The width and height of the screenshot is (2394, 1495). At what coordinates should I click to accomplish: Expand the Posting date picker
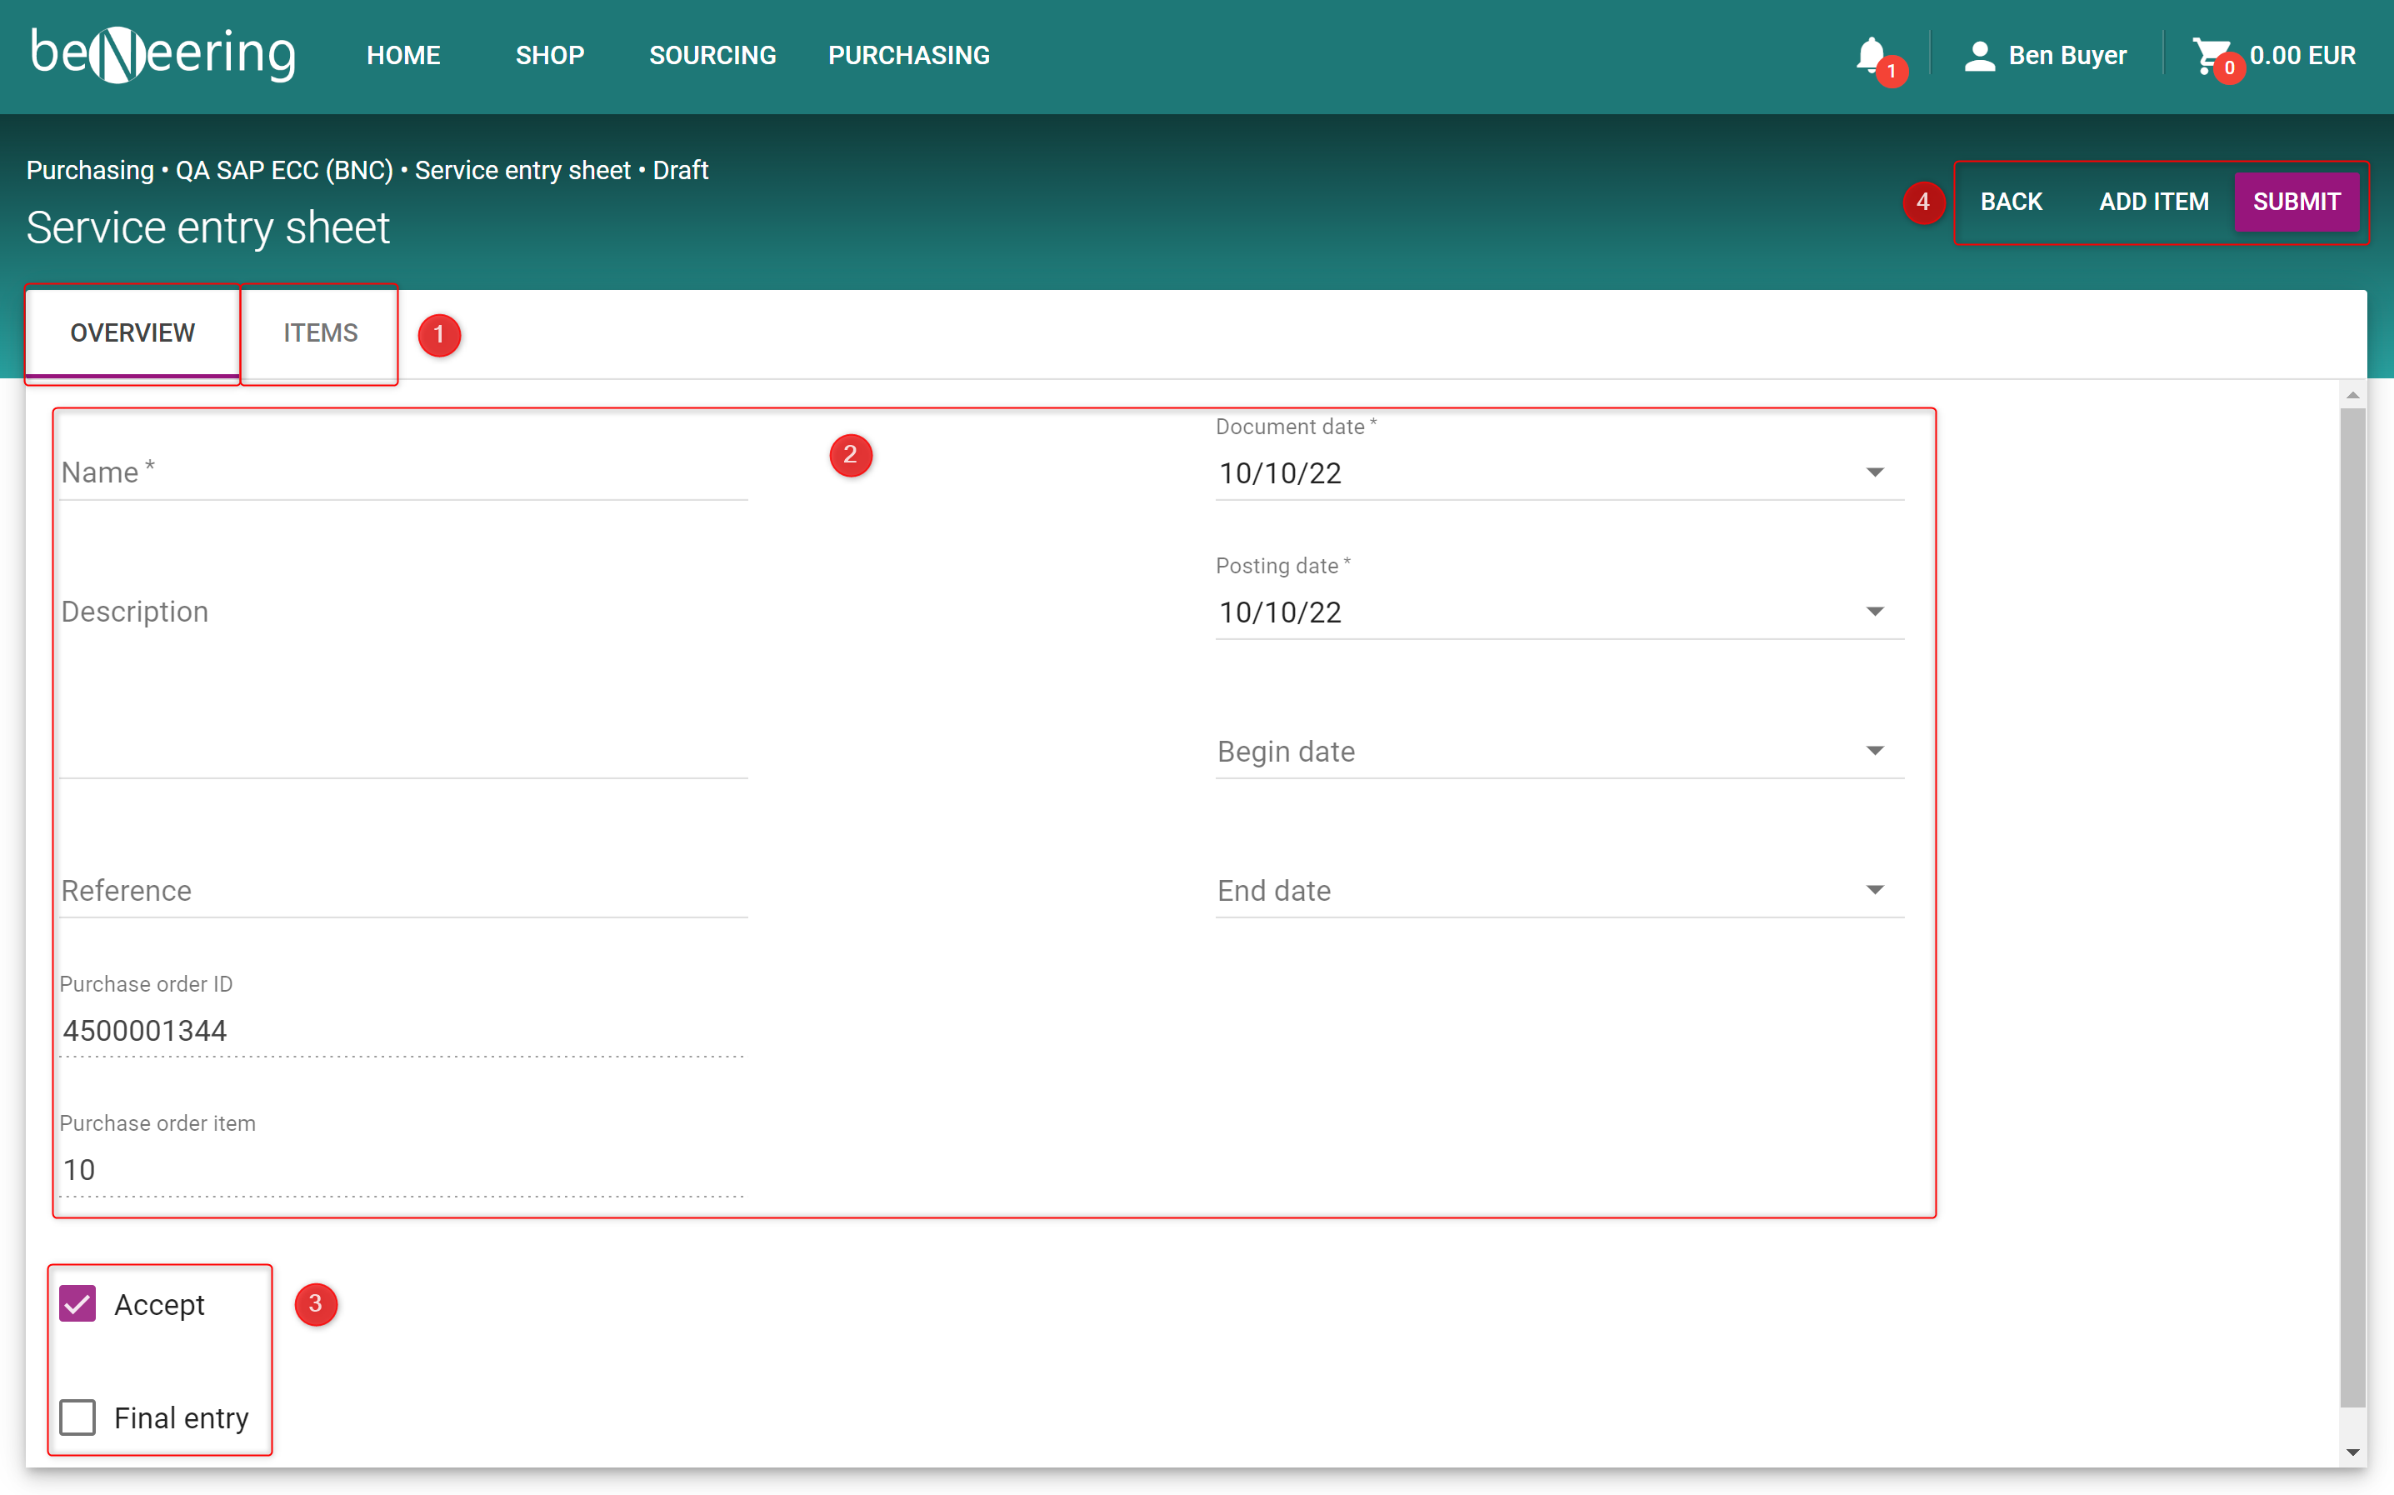(1874, 612)
